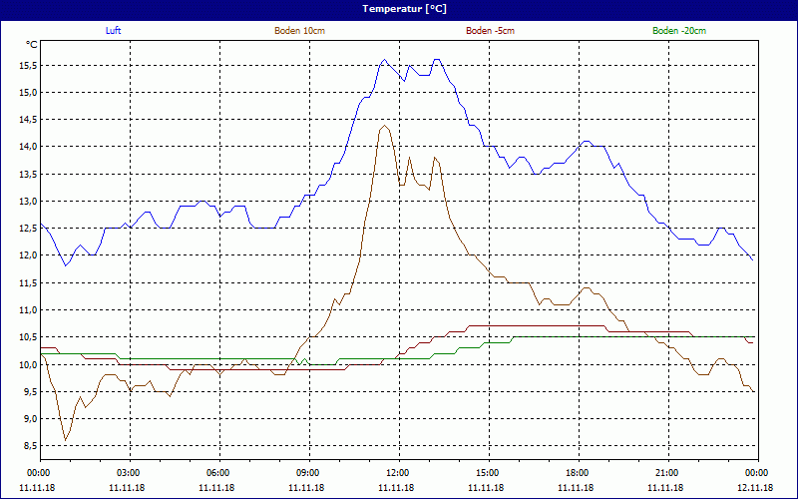Screen dimensions: 798x499
Task: Select the 10,0 y-axis tick label
Action: 27,364
